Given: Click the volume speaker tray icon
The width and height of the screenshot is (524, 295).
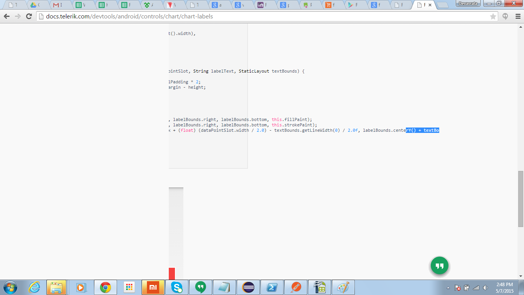Looking at the screenshot, I should (x=486, y=288).
